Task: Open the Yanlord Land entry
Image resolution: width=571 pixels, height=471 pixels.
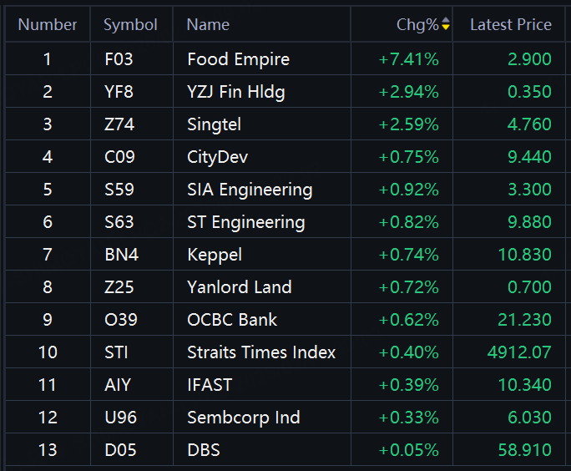Action: point(239,287)
